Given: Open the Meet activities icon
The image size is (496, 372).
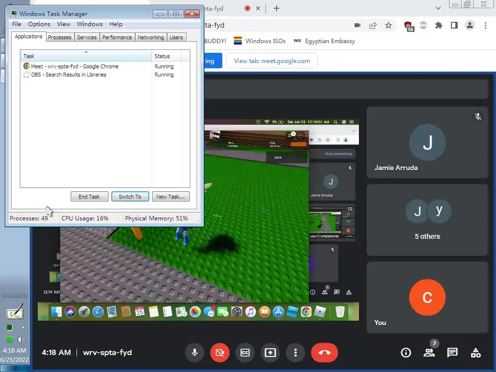Looking at the screenshot, I should 476,353.
